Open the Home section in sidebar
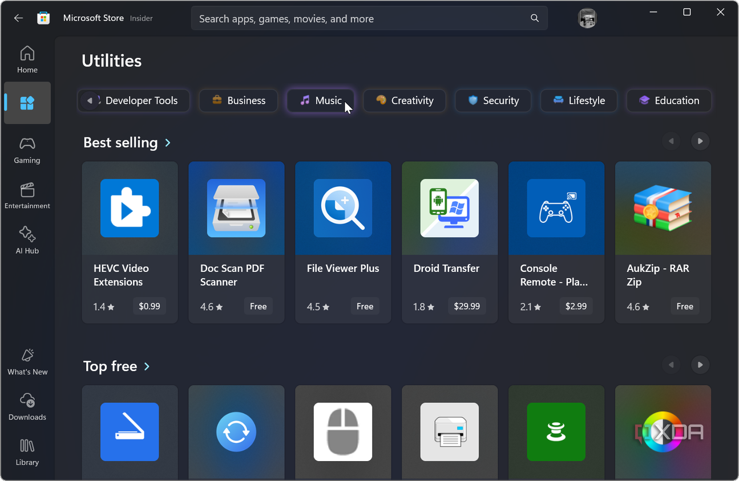 (27, 59)
